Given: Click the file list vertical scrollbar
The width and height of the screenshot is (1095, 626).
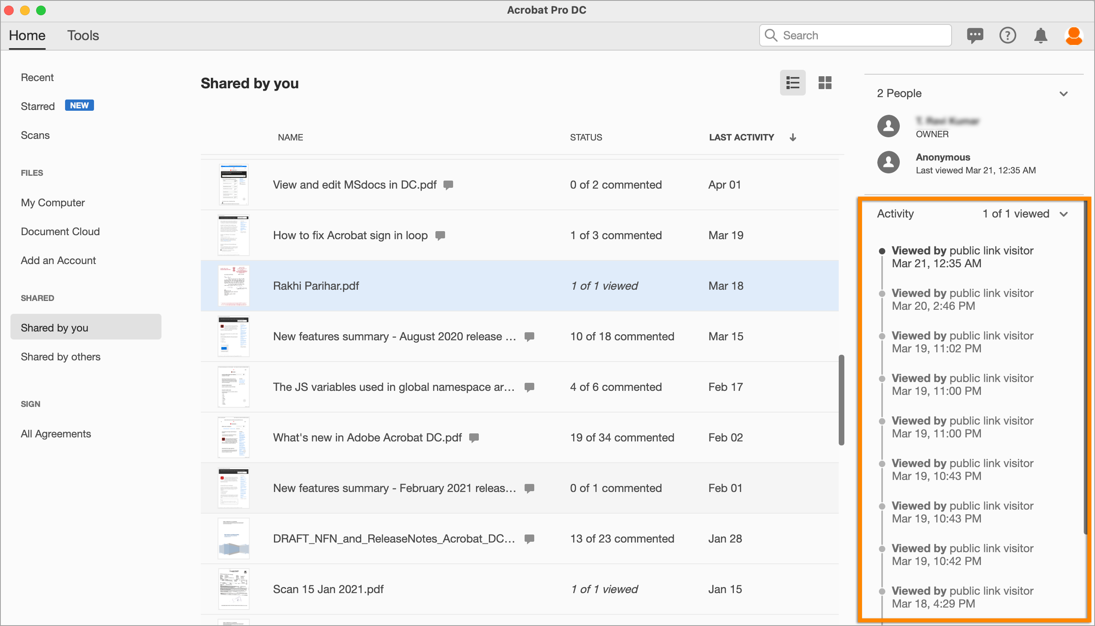Looking at the screenshot, I should click(841, 400).
